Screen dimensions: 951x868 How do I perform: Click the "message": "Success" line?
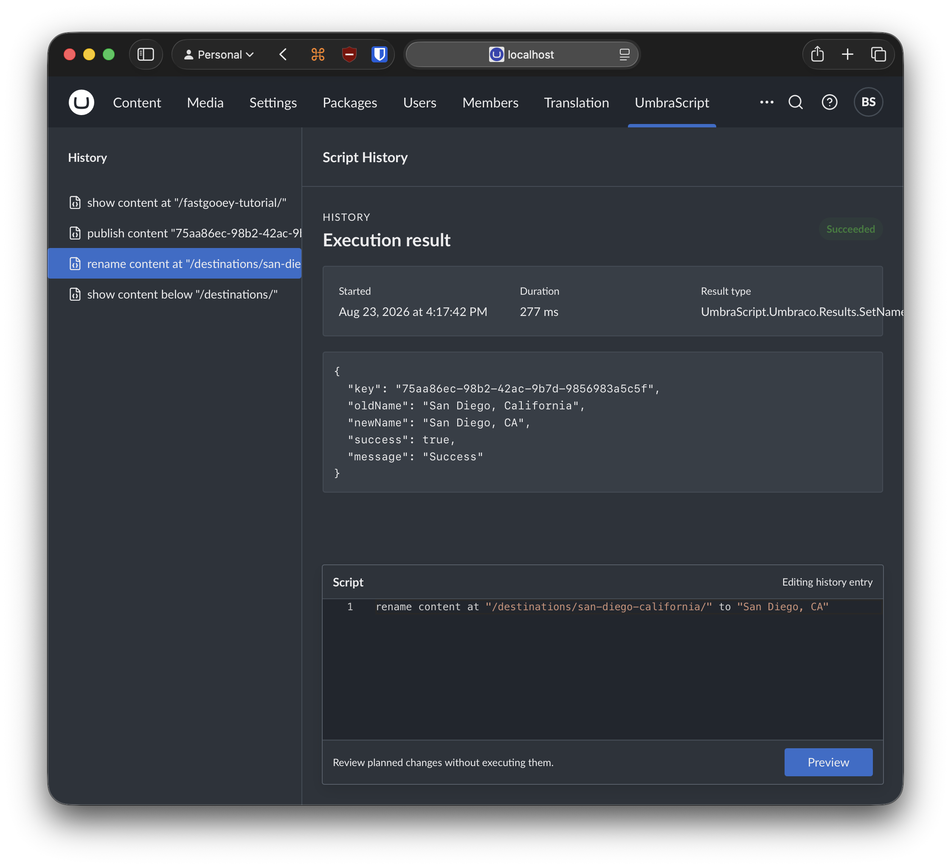(x=416, y=457)
